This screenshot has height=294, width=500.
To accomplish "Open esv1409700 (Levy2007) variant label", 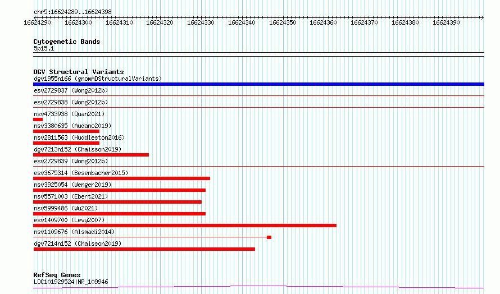I will click(69, 220).
